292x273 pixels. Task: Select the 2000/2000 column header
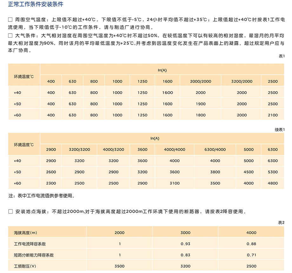click(x=201, y=81)
